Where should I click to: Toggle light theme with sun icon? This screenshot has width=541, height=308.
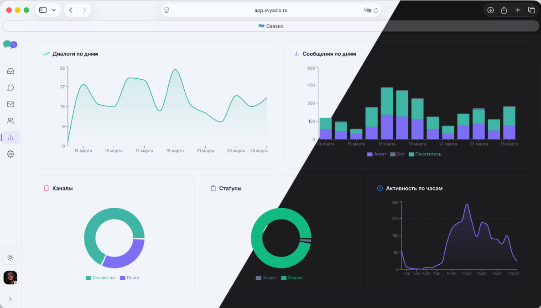pos(10,258)
